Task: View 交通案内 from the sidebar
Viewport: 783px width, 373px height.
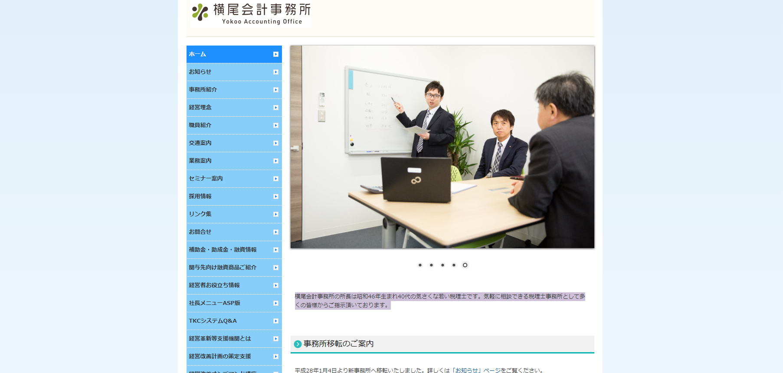Action: click(234, 143)
